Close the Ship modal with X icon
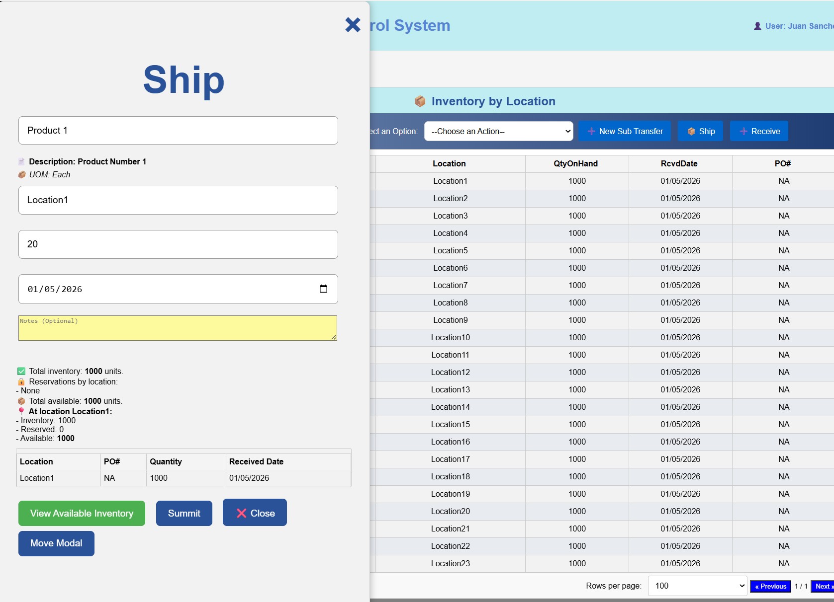Viewport: 834px width, 602px height. click(353, 25)
